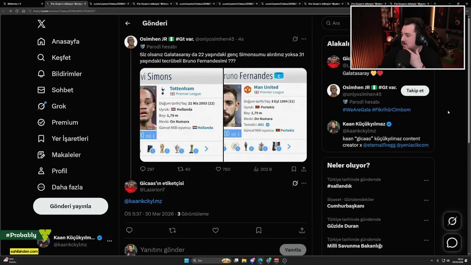
Task: Click the browser address bar URL
Action: tap(64, 11)
